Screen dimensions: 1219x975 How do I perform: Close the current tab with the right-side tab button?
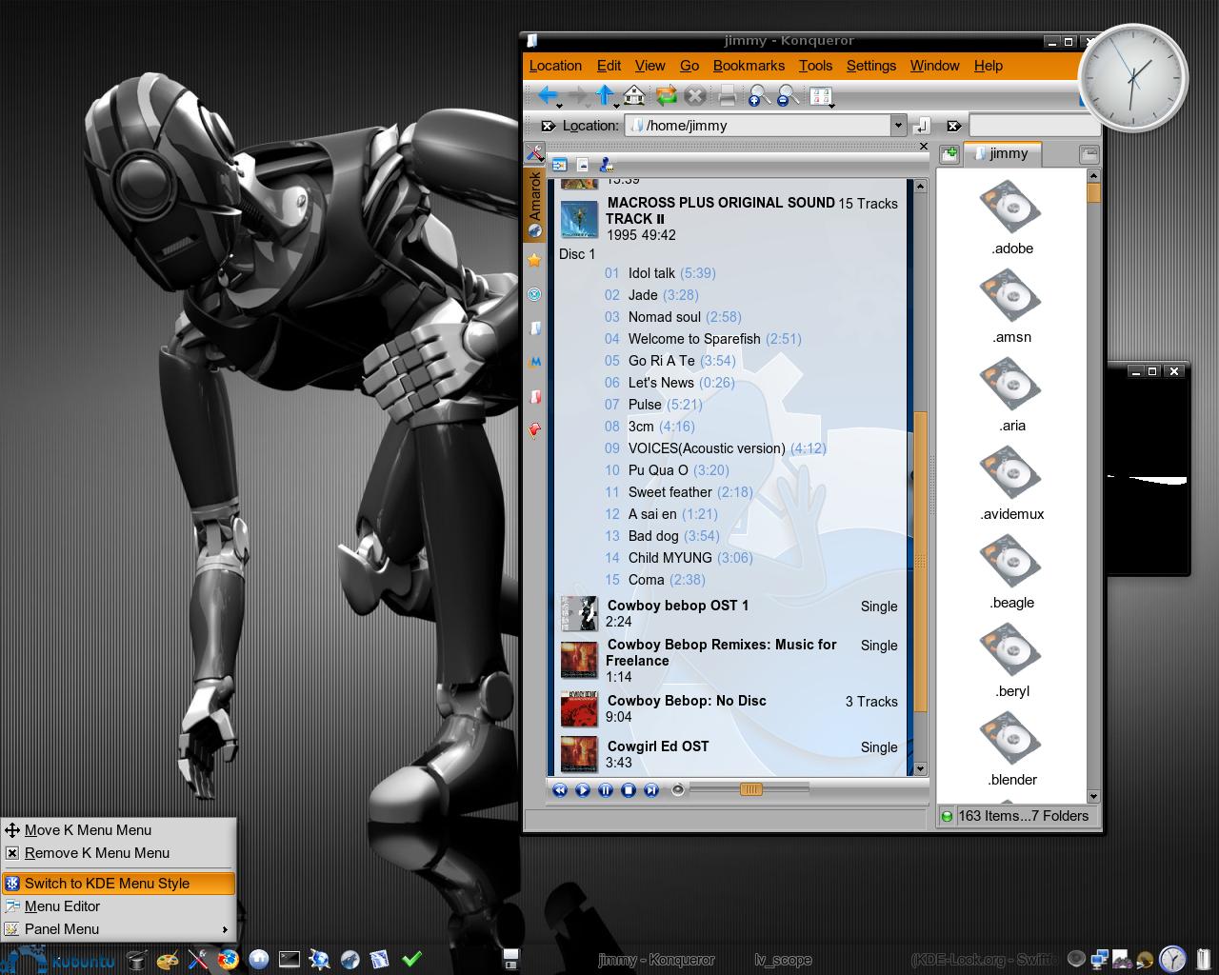1089,154
